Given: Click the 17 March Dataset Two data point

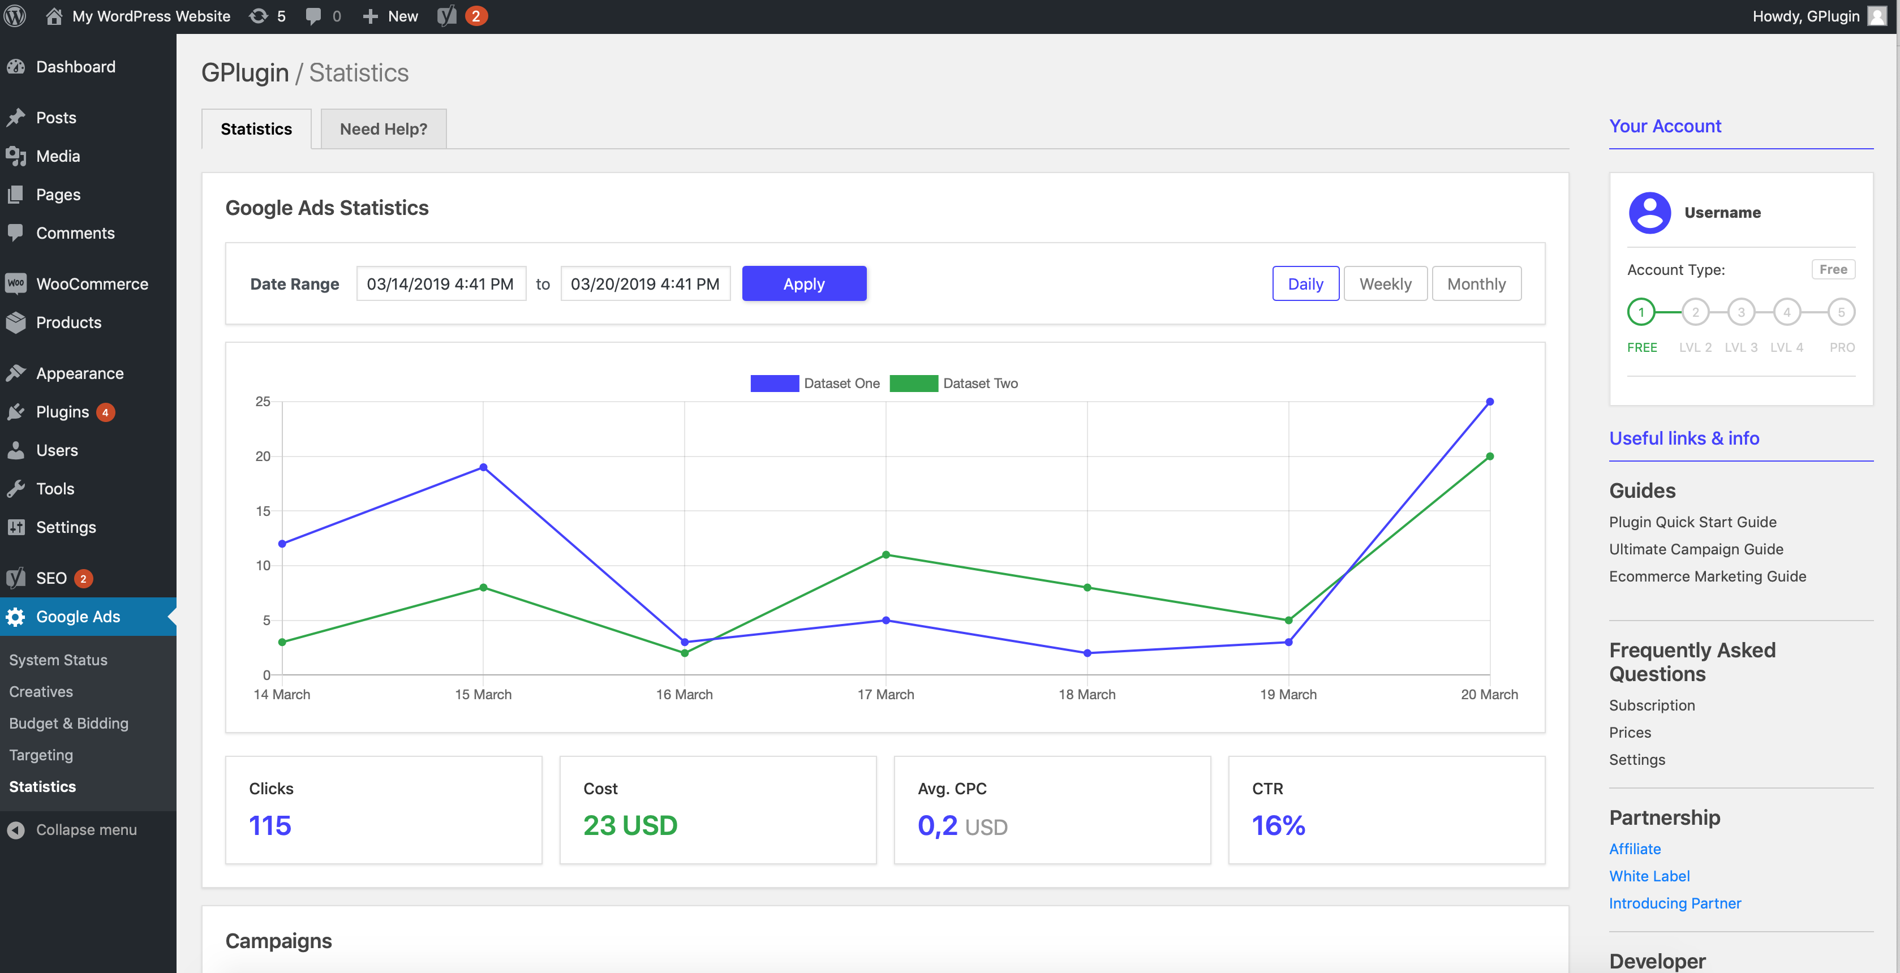Looking at the screenshot, I should tap(886, 555).
